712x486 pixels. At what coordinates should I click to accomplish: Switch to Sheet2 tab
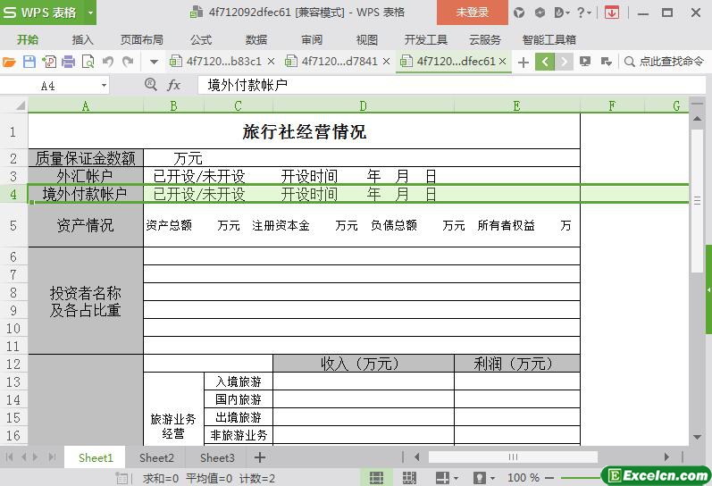click(x=156, y=457)
